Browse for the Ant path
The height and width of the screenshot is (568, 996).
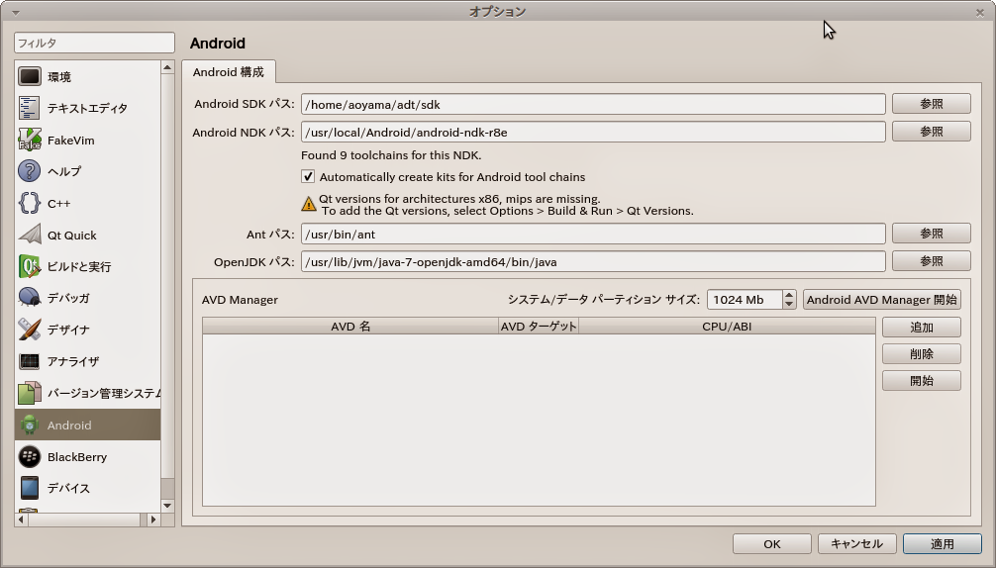click(x=932, y=234)
